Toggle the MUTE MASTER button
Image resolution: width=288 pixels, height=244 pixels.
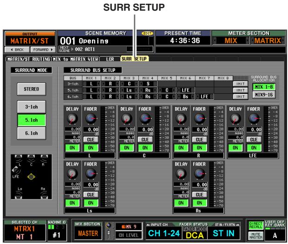255,236
